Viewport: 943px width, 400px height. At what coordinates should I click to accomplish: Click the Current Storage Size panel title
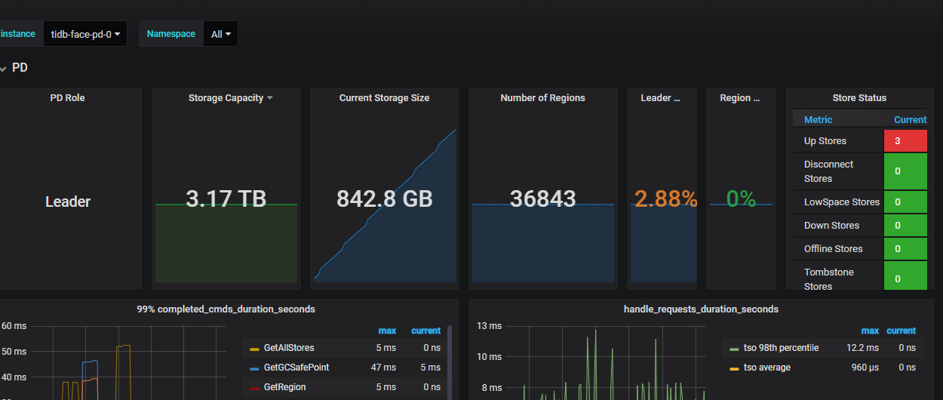pyautogui.click(x=384, y=98)
